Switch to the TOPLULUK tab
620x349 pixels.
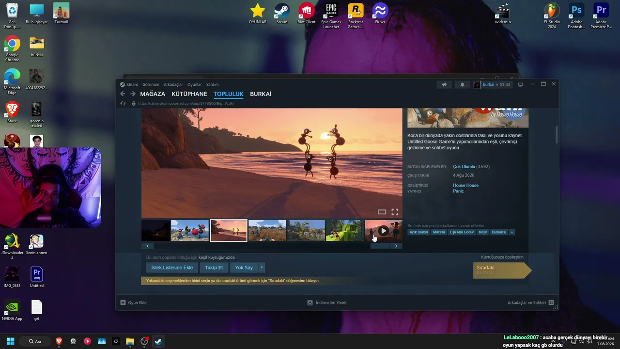click(229, 94)
